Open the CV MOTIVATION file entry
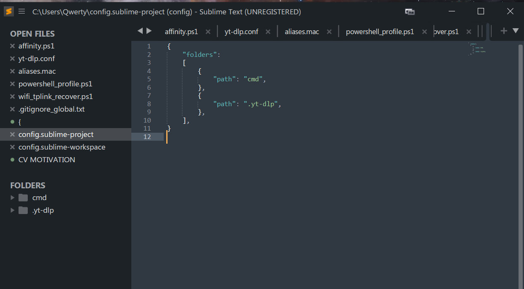The image size is (524, 289). 47,160
